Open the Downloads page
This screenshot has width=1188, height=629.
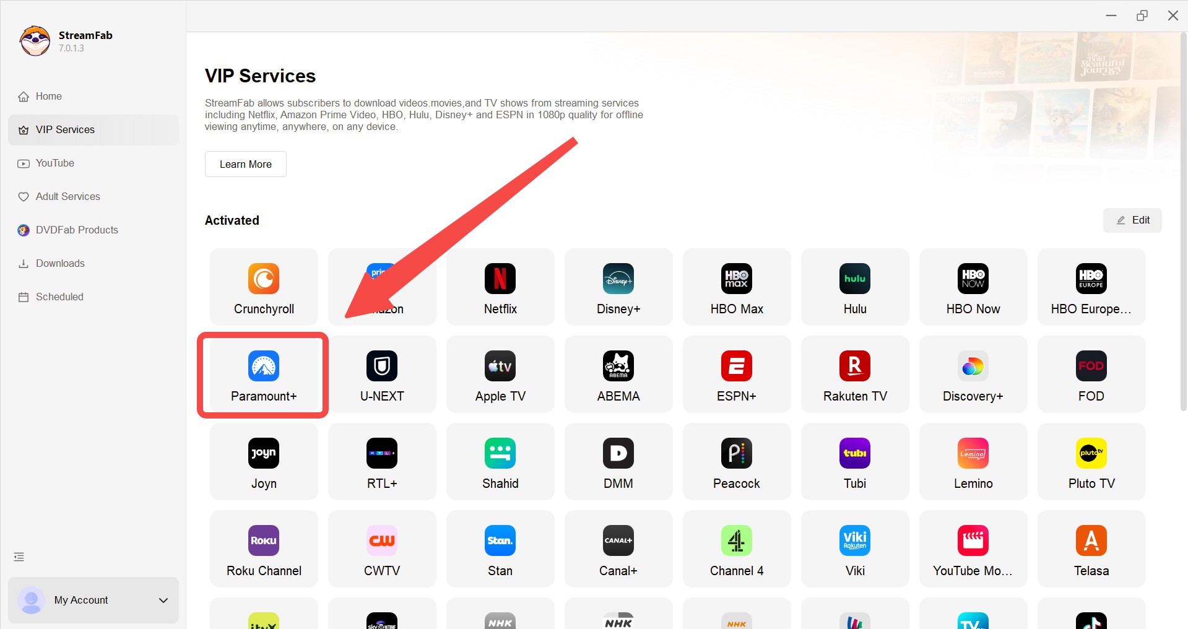59,263
